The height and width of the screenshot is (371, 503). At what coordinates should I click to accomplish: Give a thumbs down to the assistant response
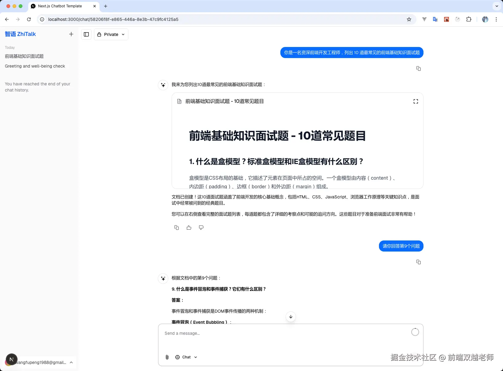coord(201,228)
